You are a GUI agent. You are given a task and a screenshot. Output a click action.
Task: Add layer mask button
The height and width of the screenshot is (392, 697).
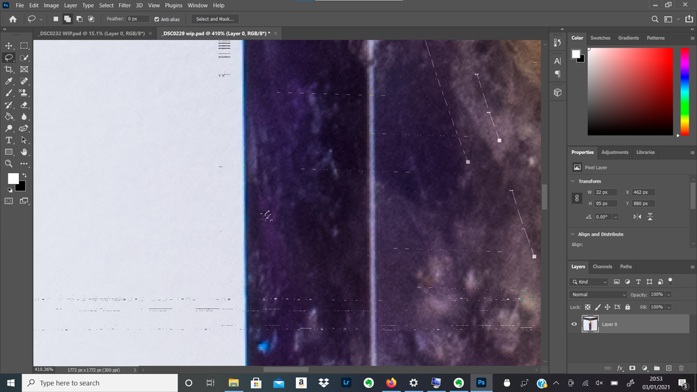632,368
